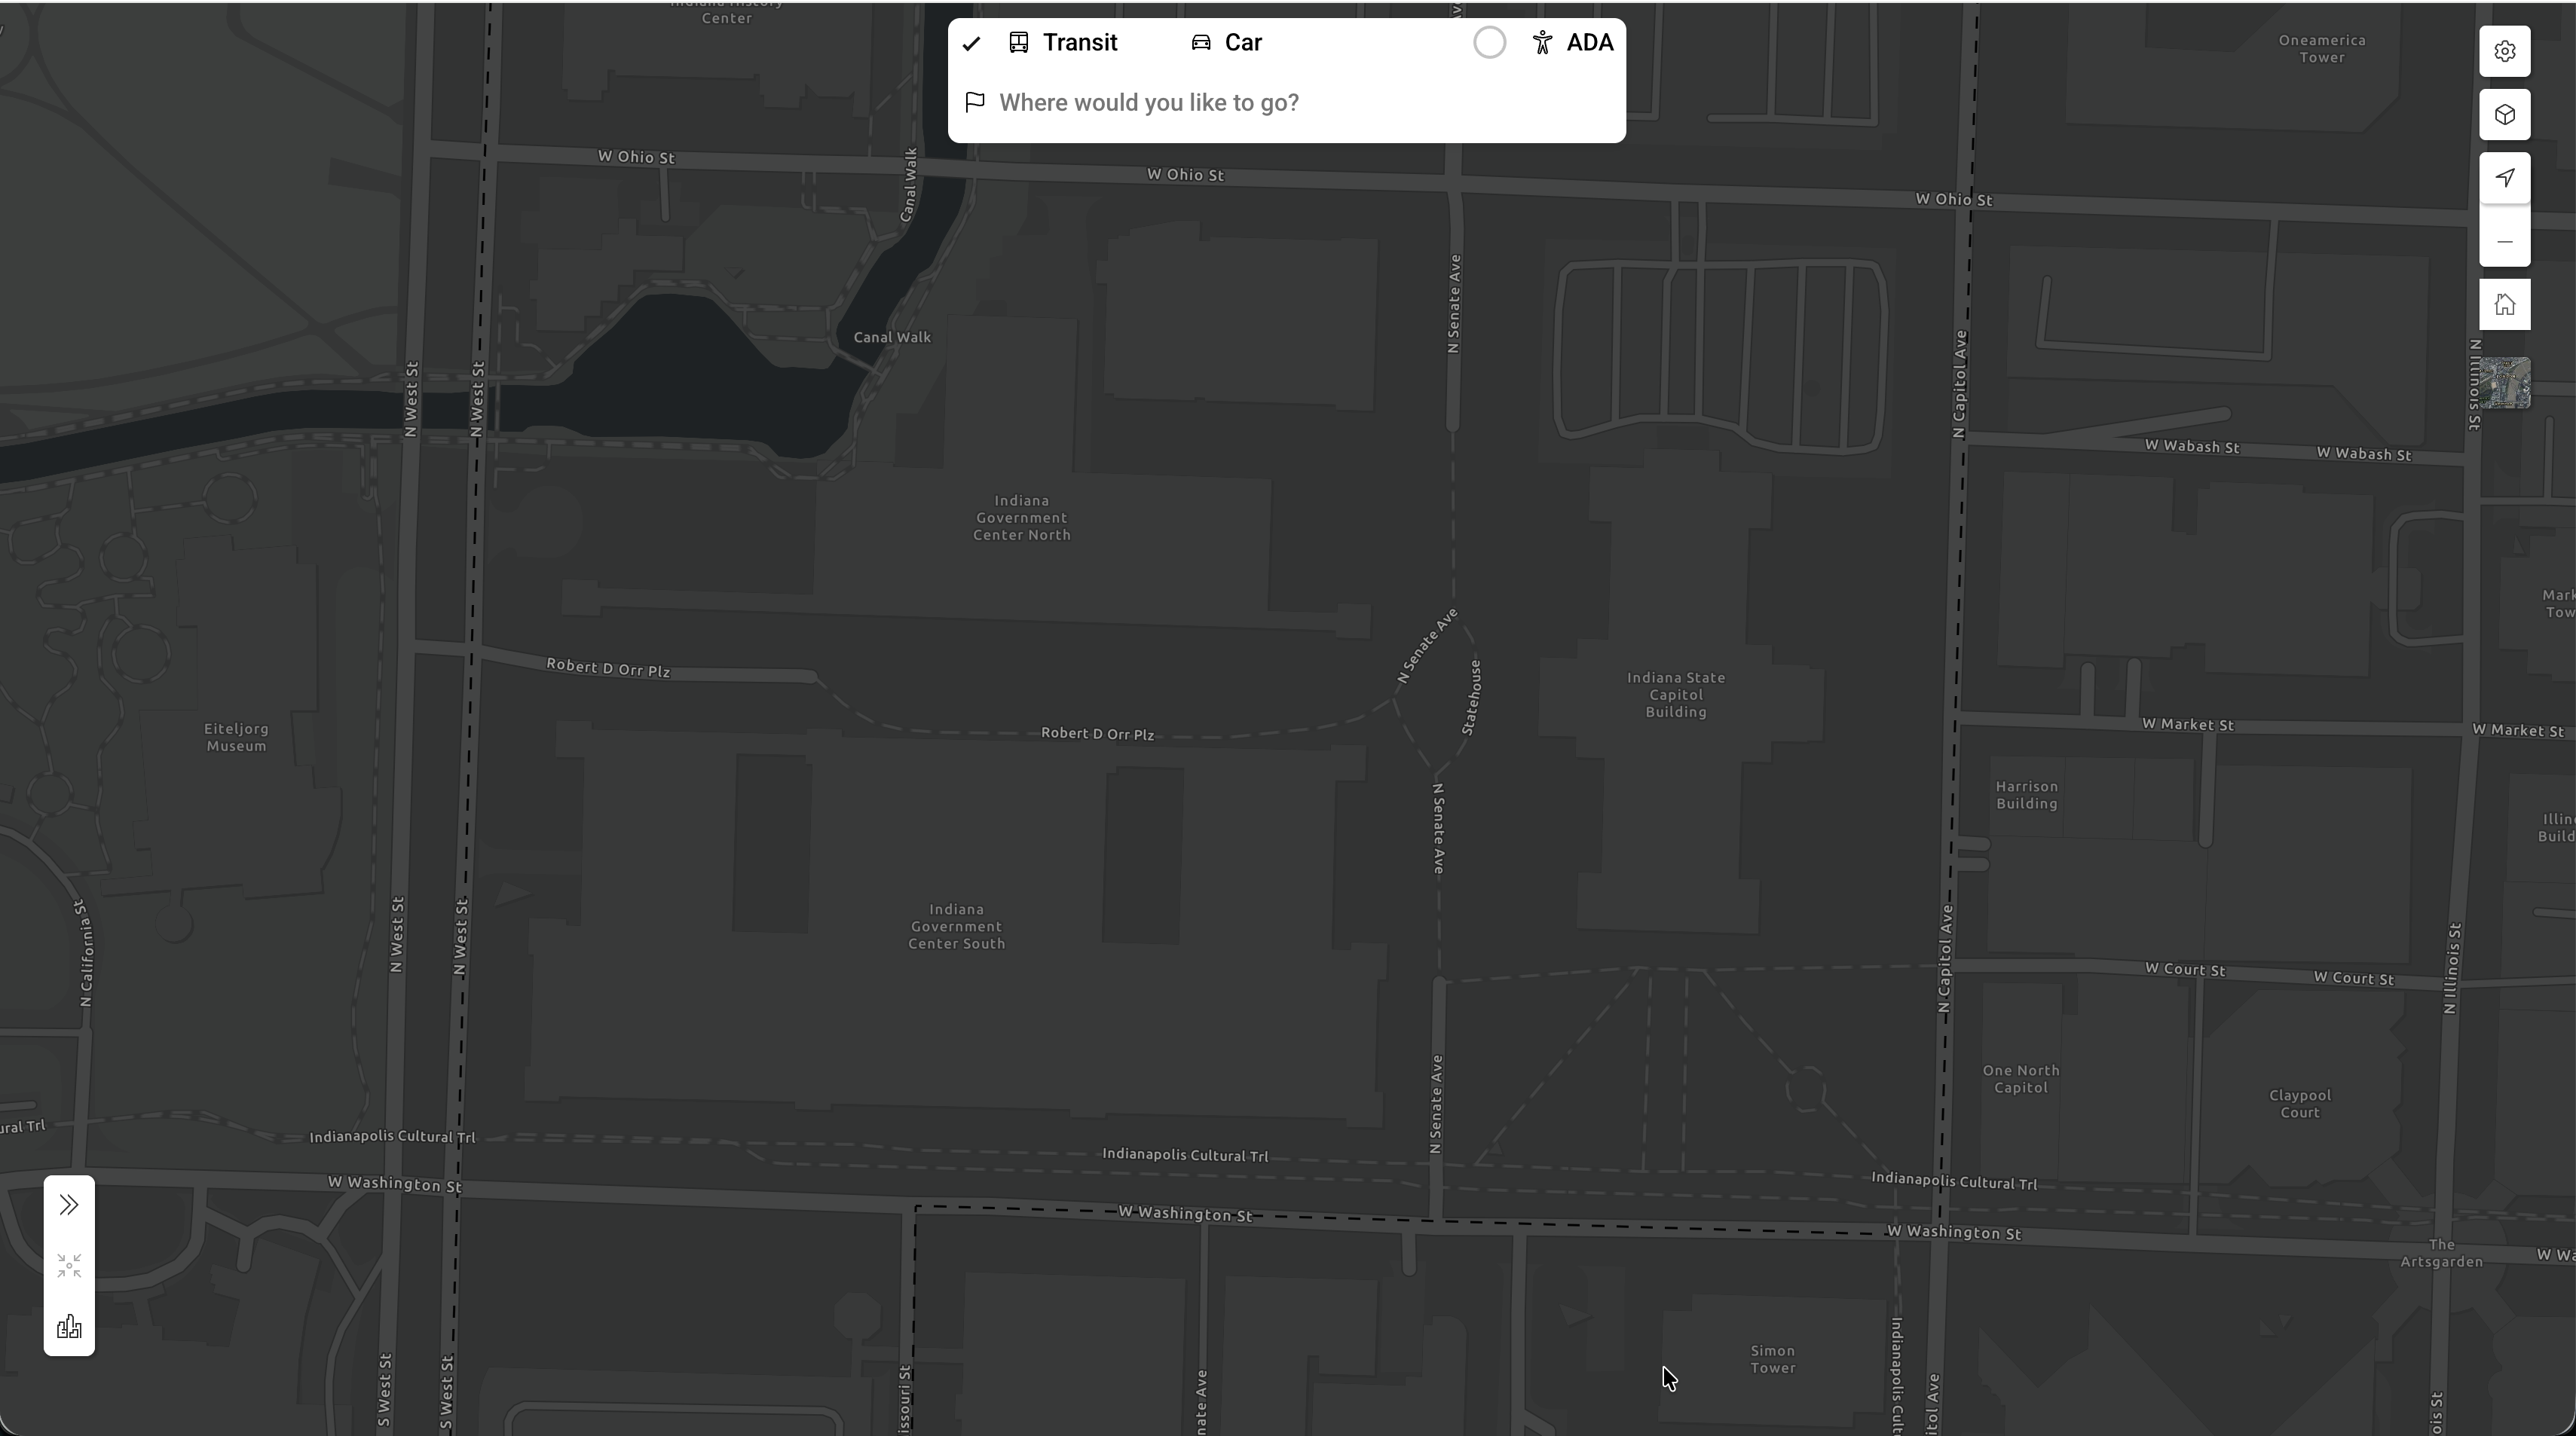Click the destination flag icon
The height and width of the screenshot is (1436, 2576).
click(x=975, y=102)
